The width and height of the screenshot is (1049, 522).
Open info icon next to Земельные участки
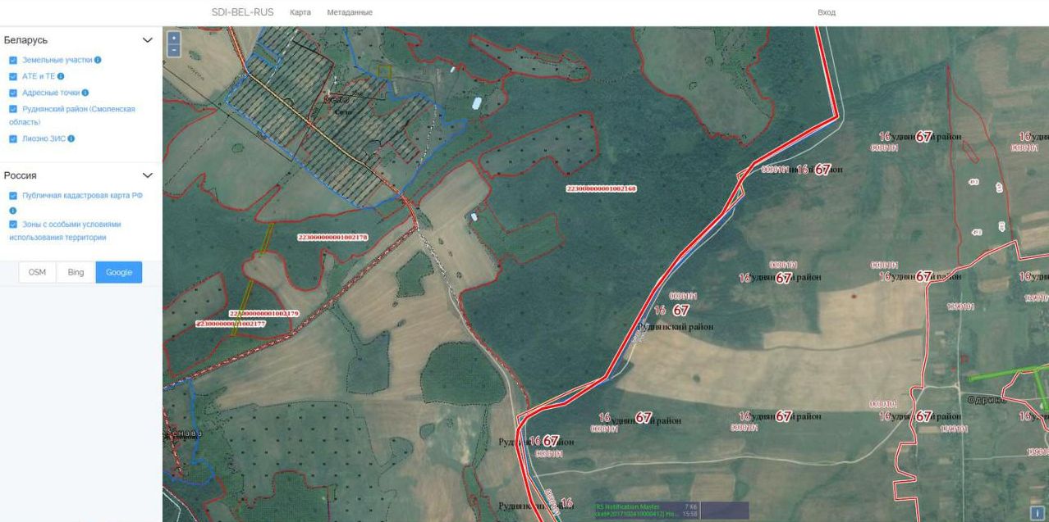[98, 61]
